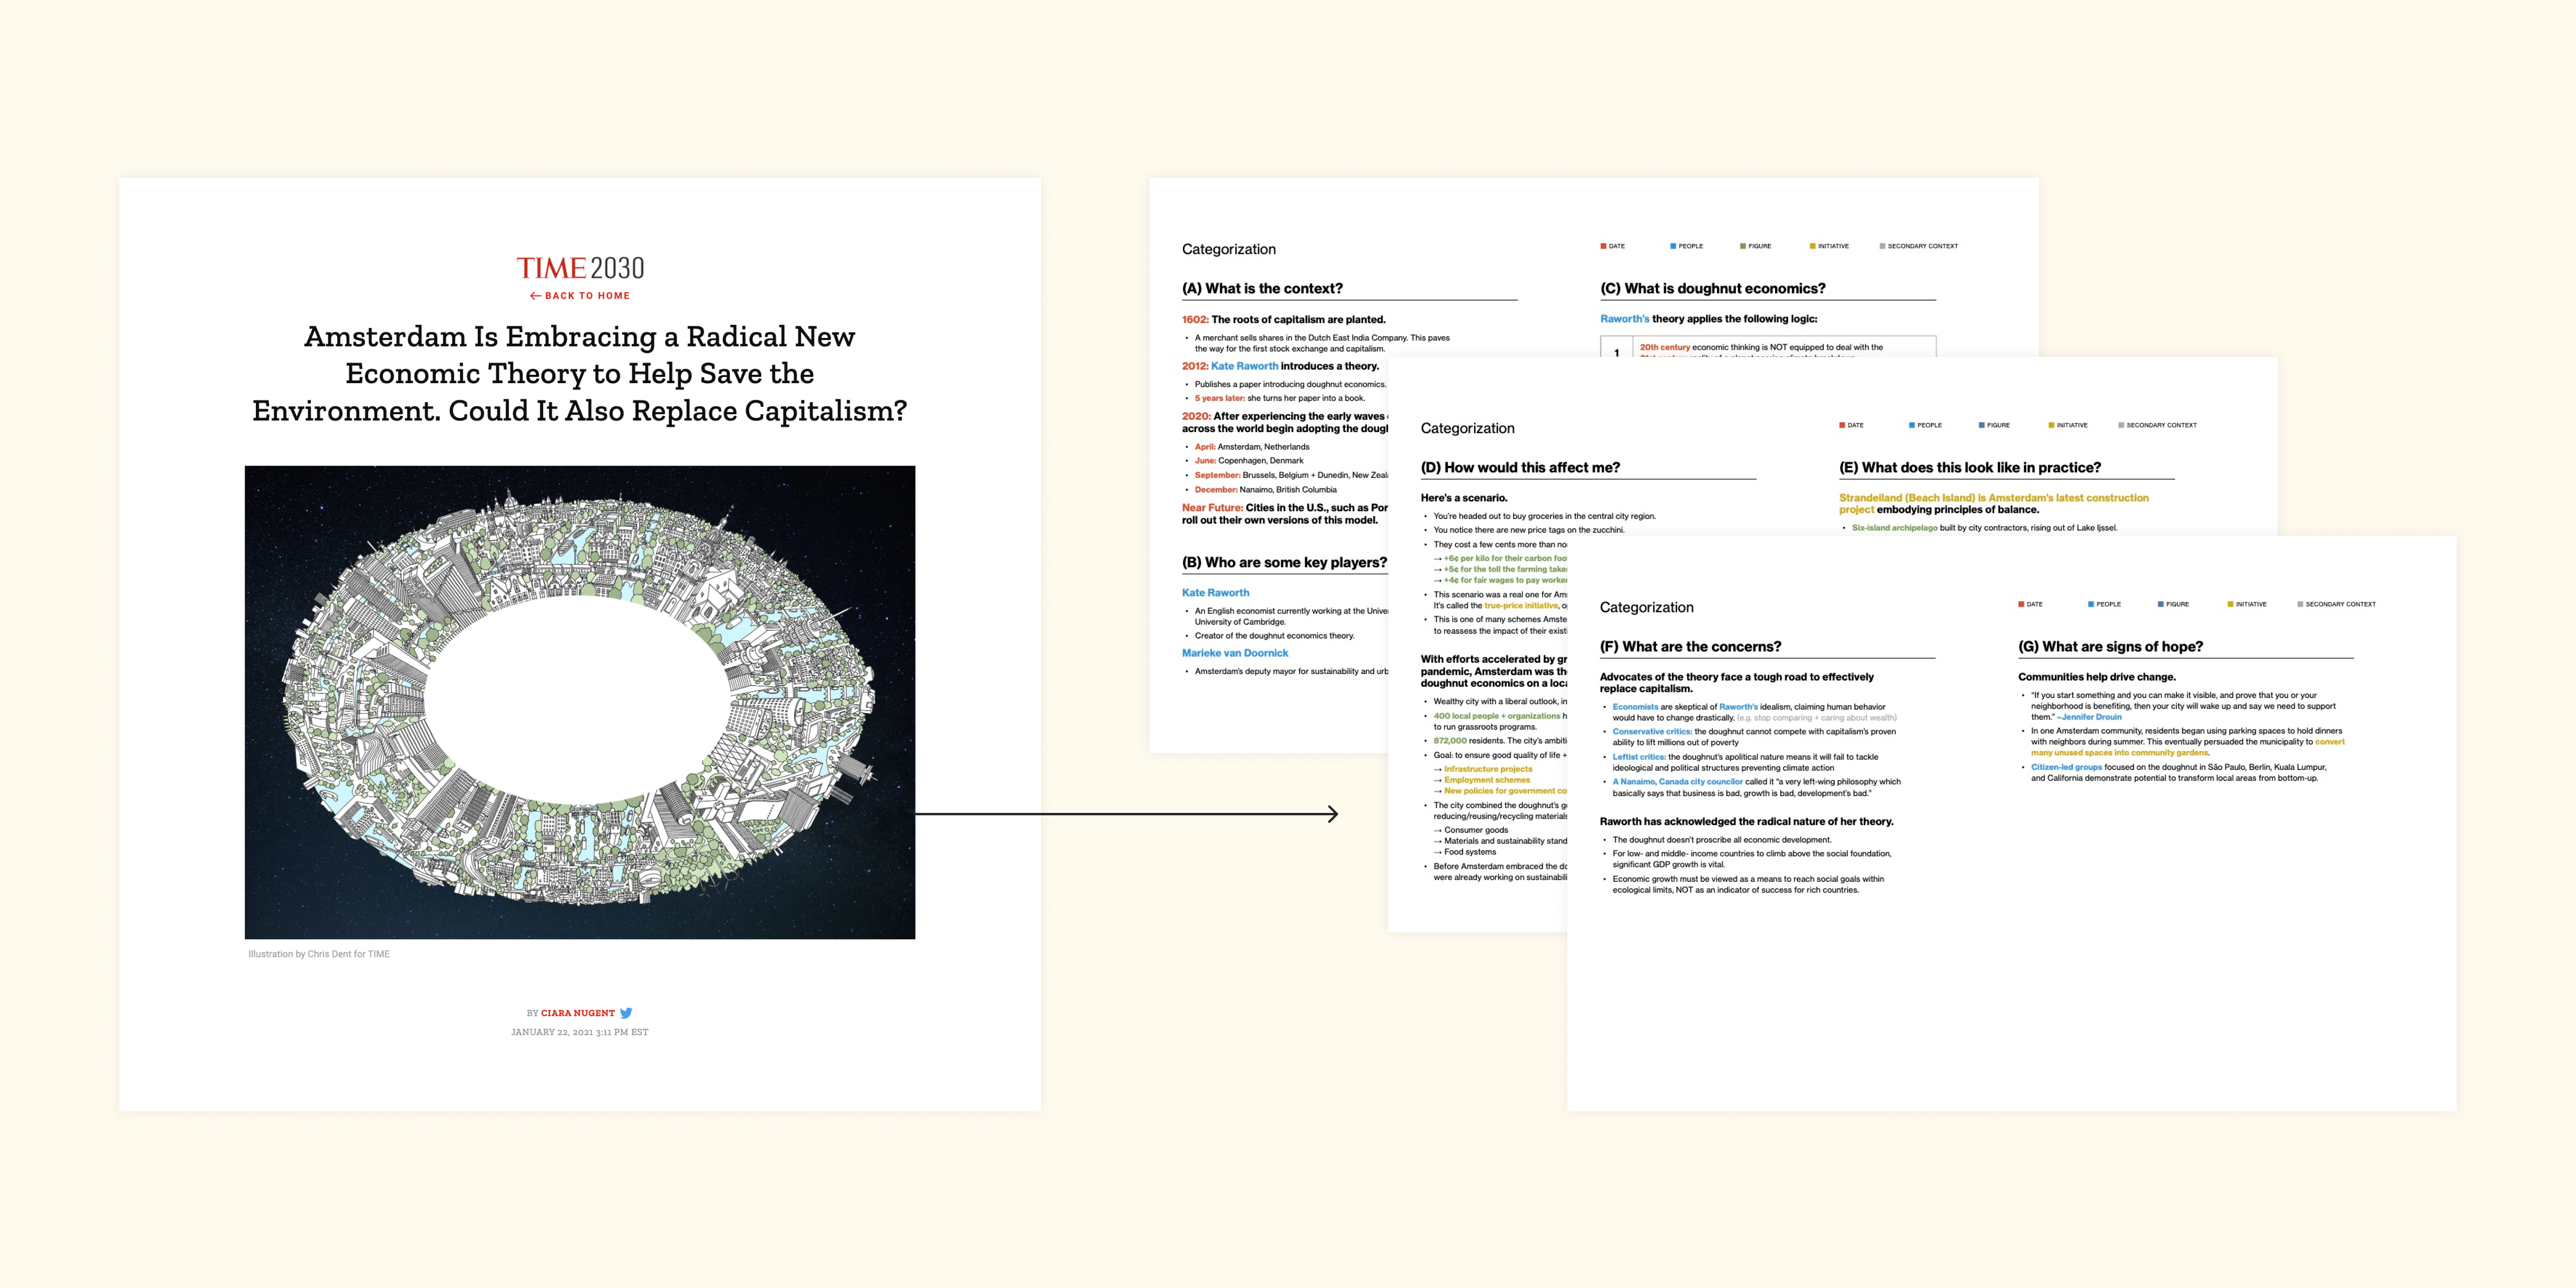
Task: Select the '5 years later:' bullet label
Action: [x=1220, y=398]
